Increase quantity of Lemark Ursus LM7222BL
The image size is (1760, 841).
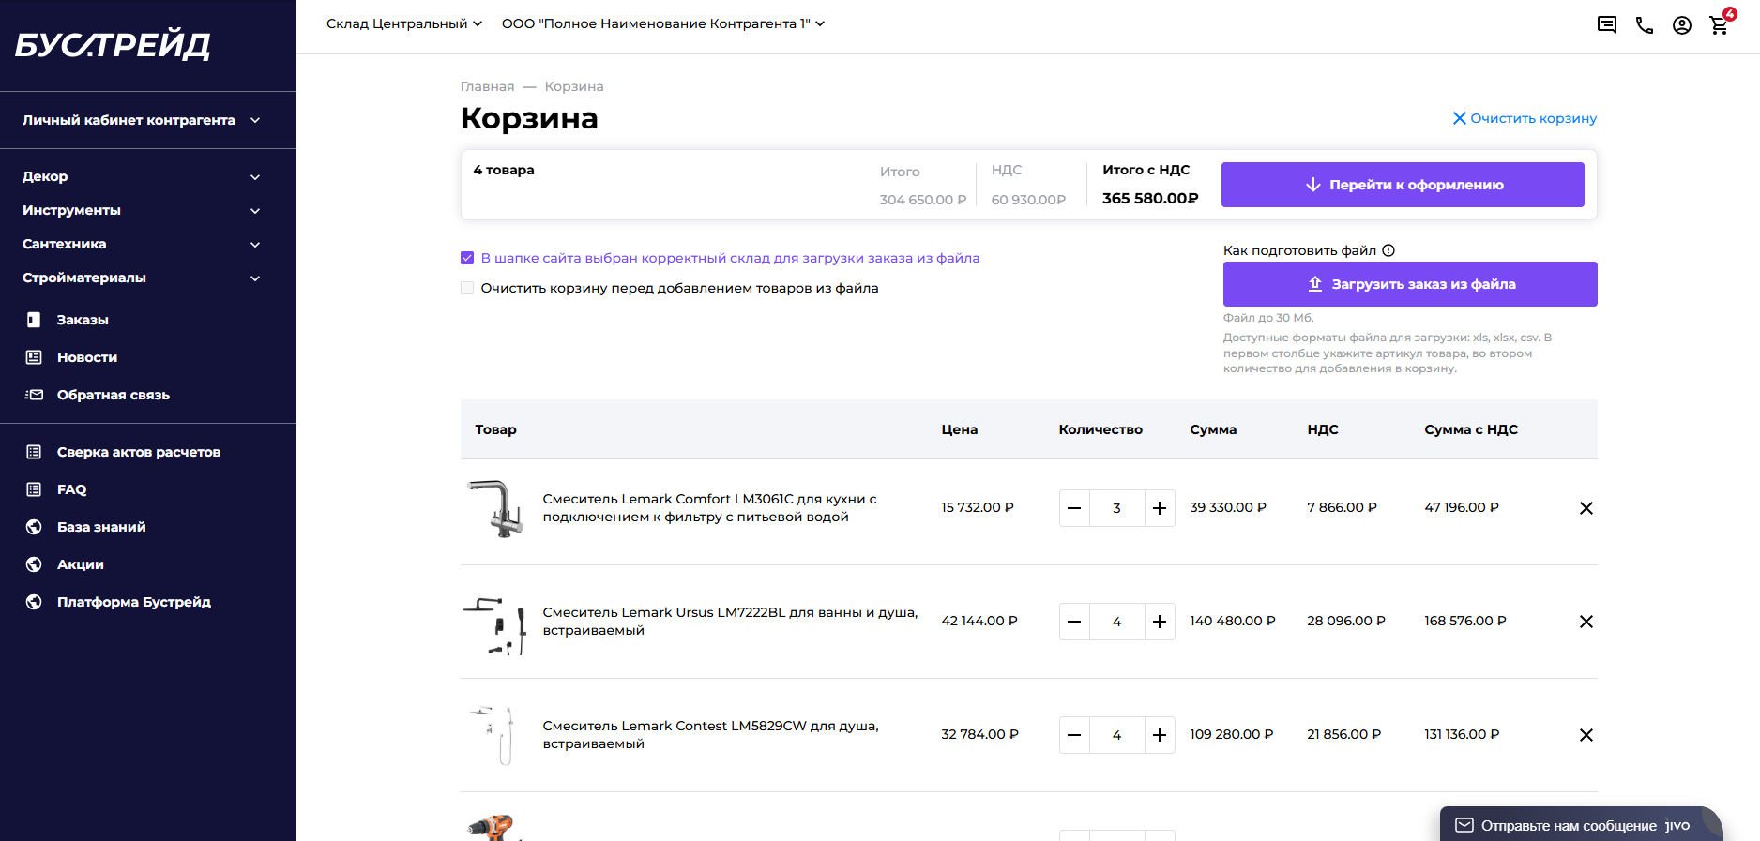(x=1160, y=622)
